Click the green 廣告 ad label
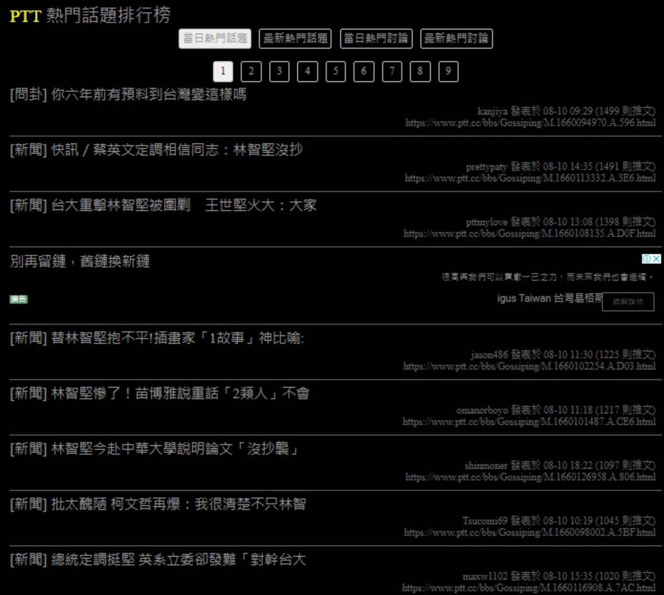 point(19,299)
